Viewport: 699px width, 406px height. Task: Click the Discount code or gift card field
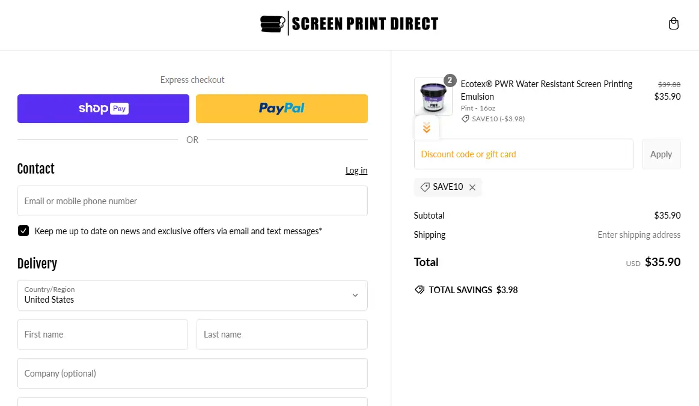pyautogui.click(x=523, y=154)
